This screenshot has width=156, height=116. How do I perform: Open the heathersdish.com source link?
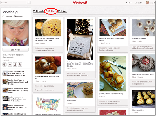coord(106,50)
